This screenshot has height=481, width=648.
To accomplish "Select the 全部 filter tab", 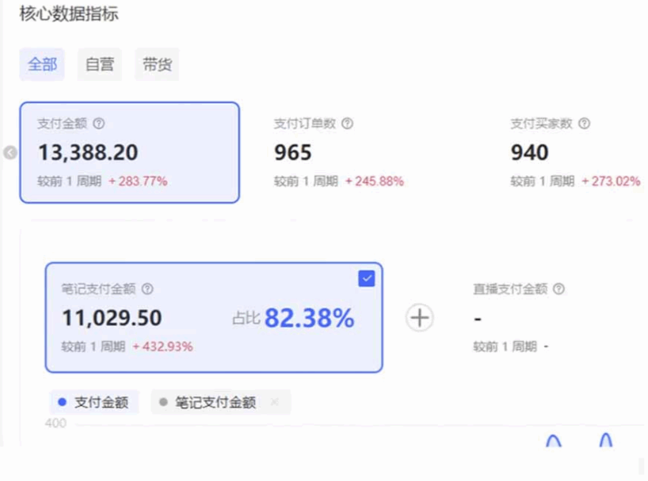I will [42, 64].
